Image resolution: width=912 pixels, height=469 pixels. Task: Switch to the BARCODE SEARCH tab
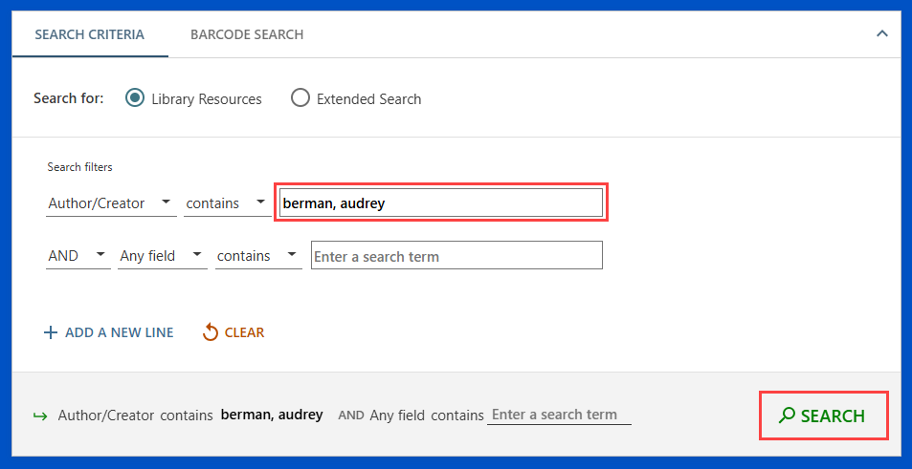(247, 34)
